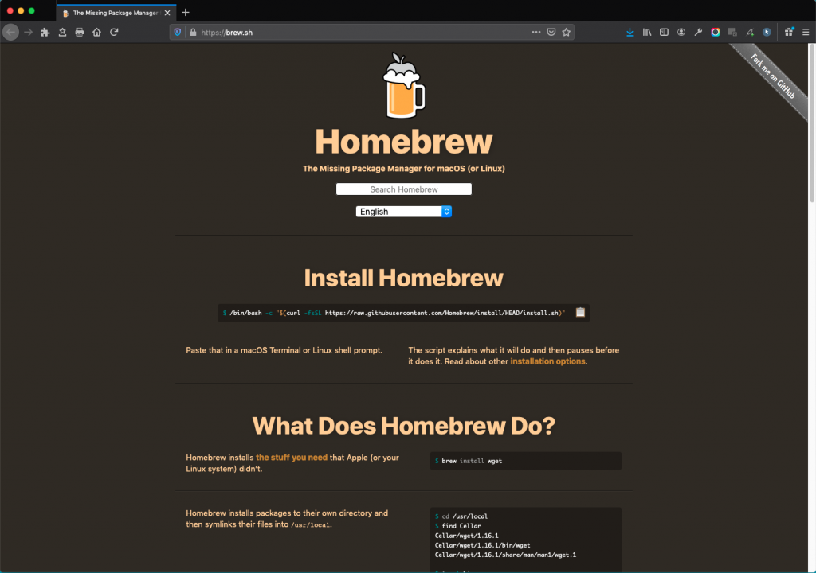Bookmark this page with star icon
This screenshot has height=573, width=816.
[x=567, y=33]
